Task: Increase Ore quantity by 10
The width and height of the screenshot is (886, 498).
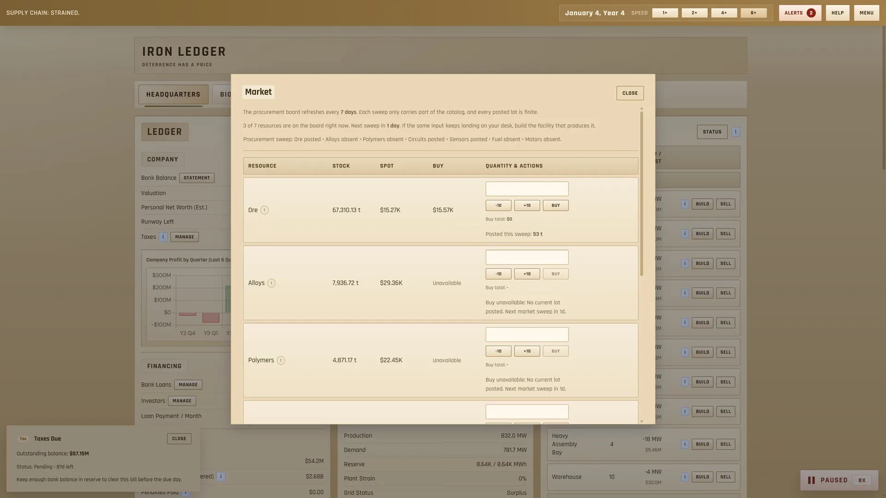Action: tap(527, 206)
